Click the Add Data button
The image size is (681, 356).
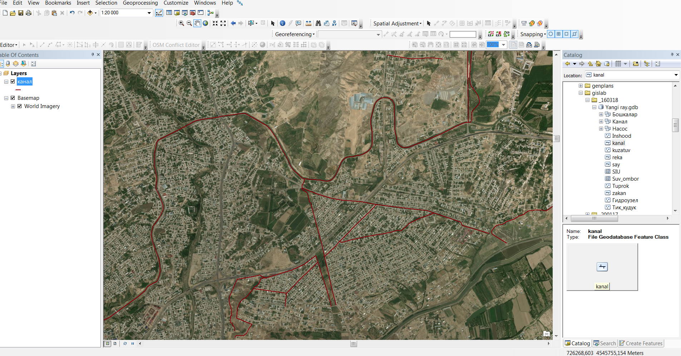point(90,13)
